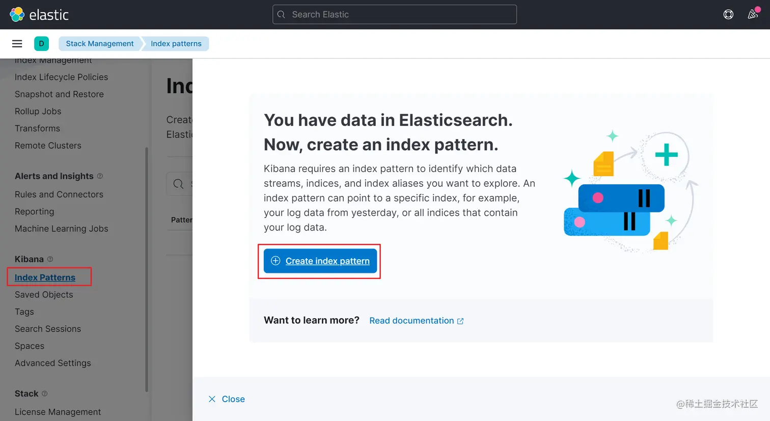Open Saved Objects

coord(44,295)
